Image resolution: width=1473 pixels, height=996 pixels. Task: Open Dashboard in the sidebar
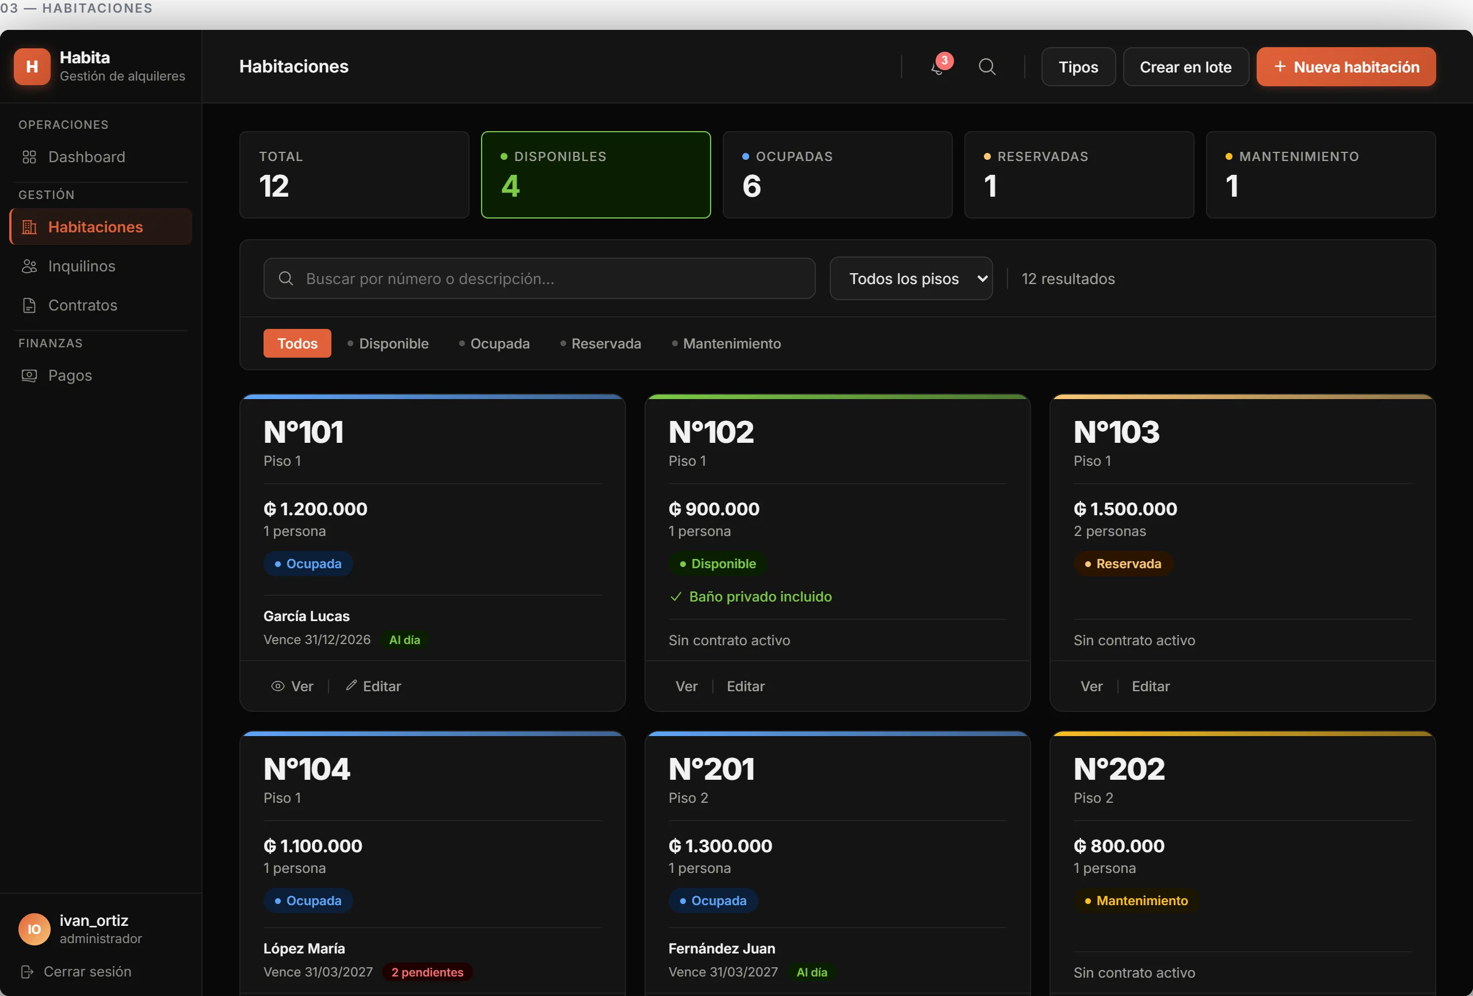101,157
